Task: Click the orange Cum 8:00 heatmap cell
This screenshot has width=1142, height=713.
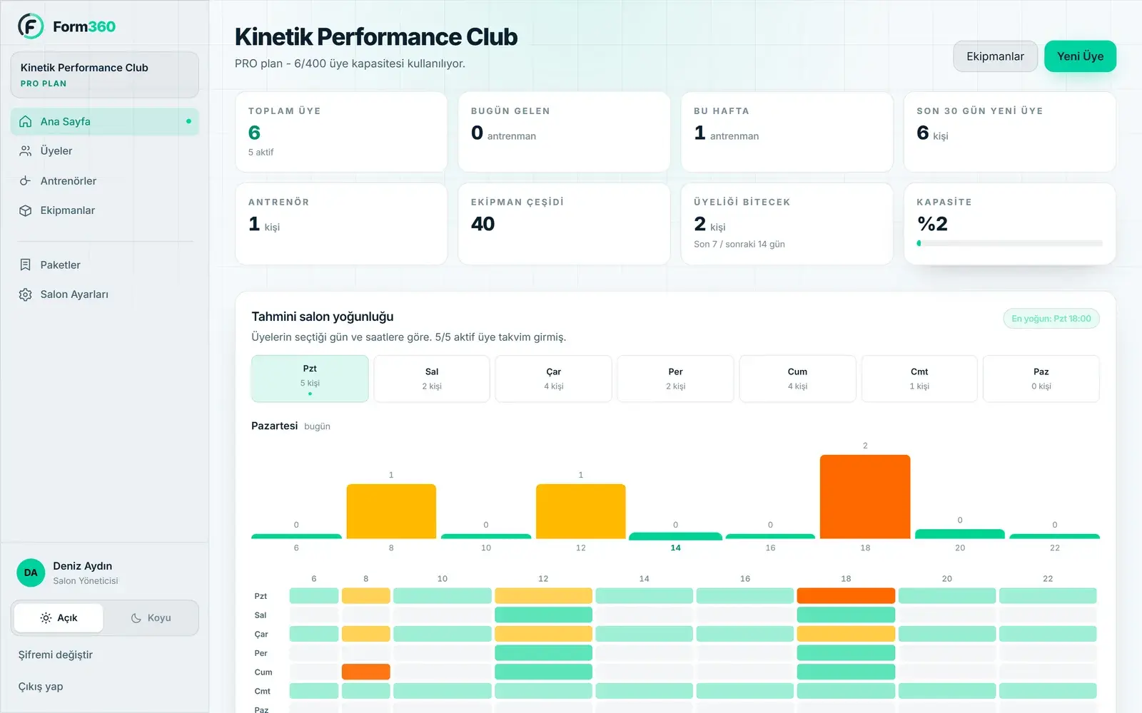Action: coord(366,672)
